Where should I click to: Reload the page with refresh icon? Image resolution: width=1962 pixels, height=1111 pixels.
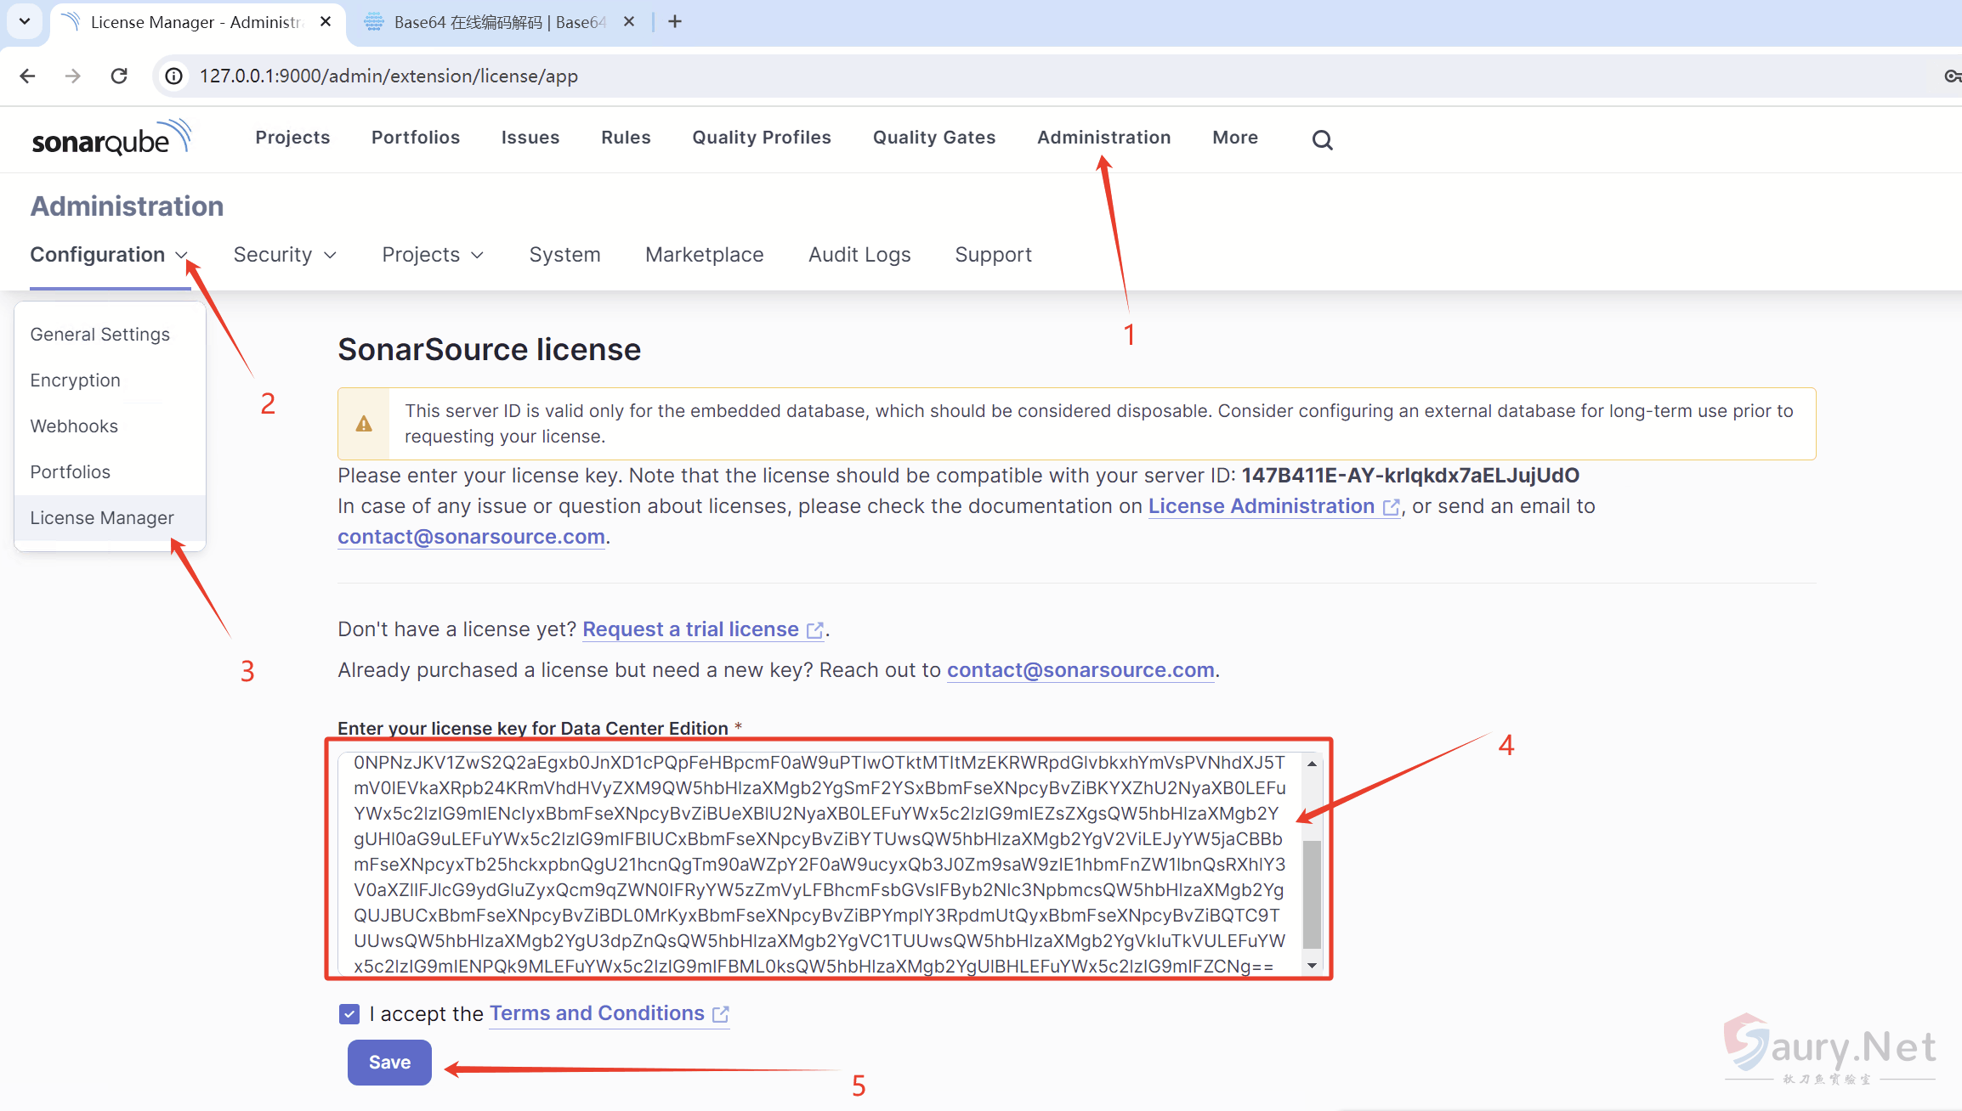pyautogui.click(x=119, y=76)
